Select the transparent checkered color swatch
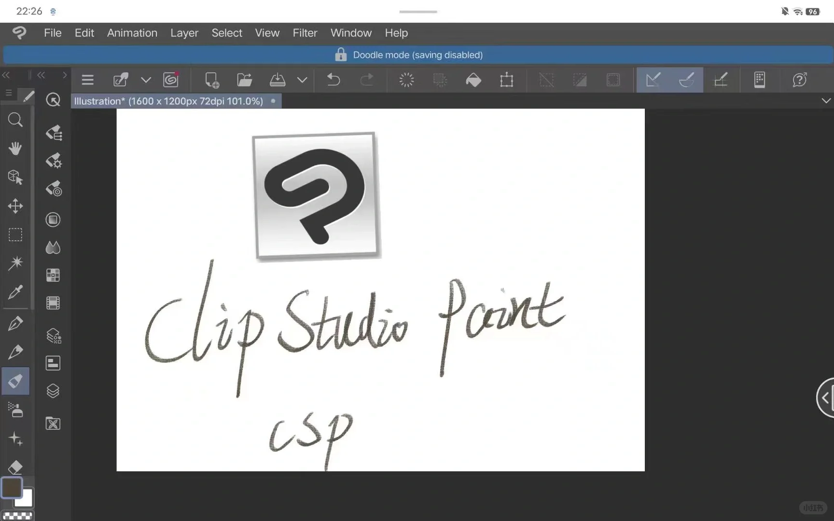 pos(18,516)
